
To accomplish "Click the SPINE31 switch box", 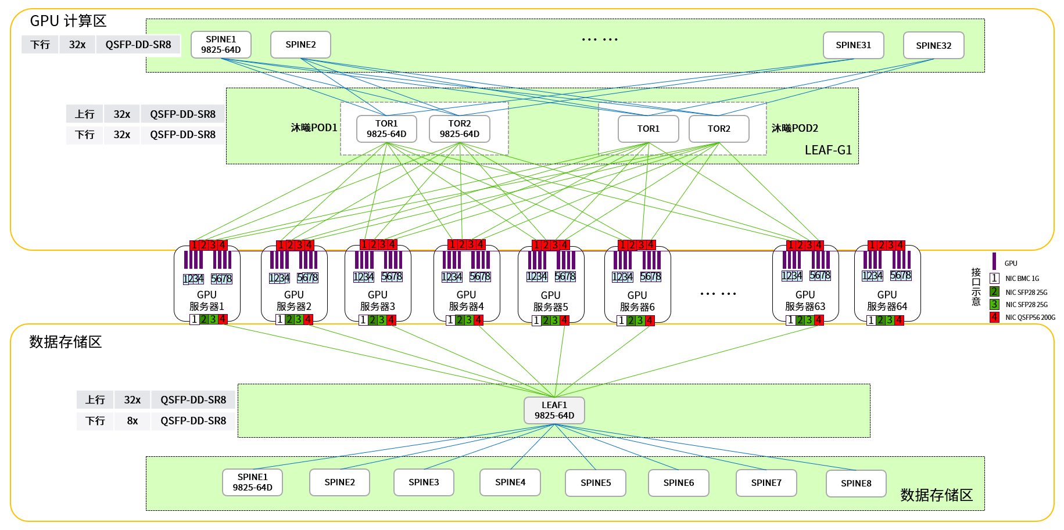I will [854, 45].
